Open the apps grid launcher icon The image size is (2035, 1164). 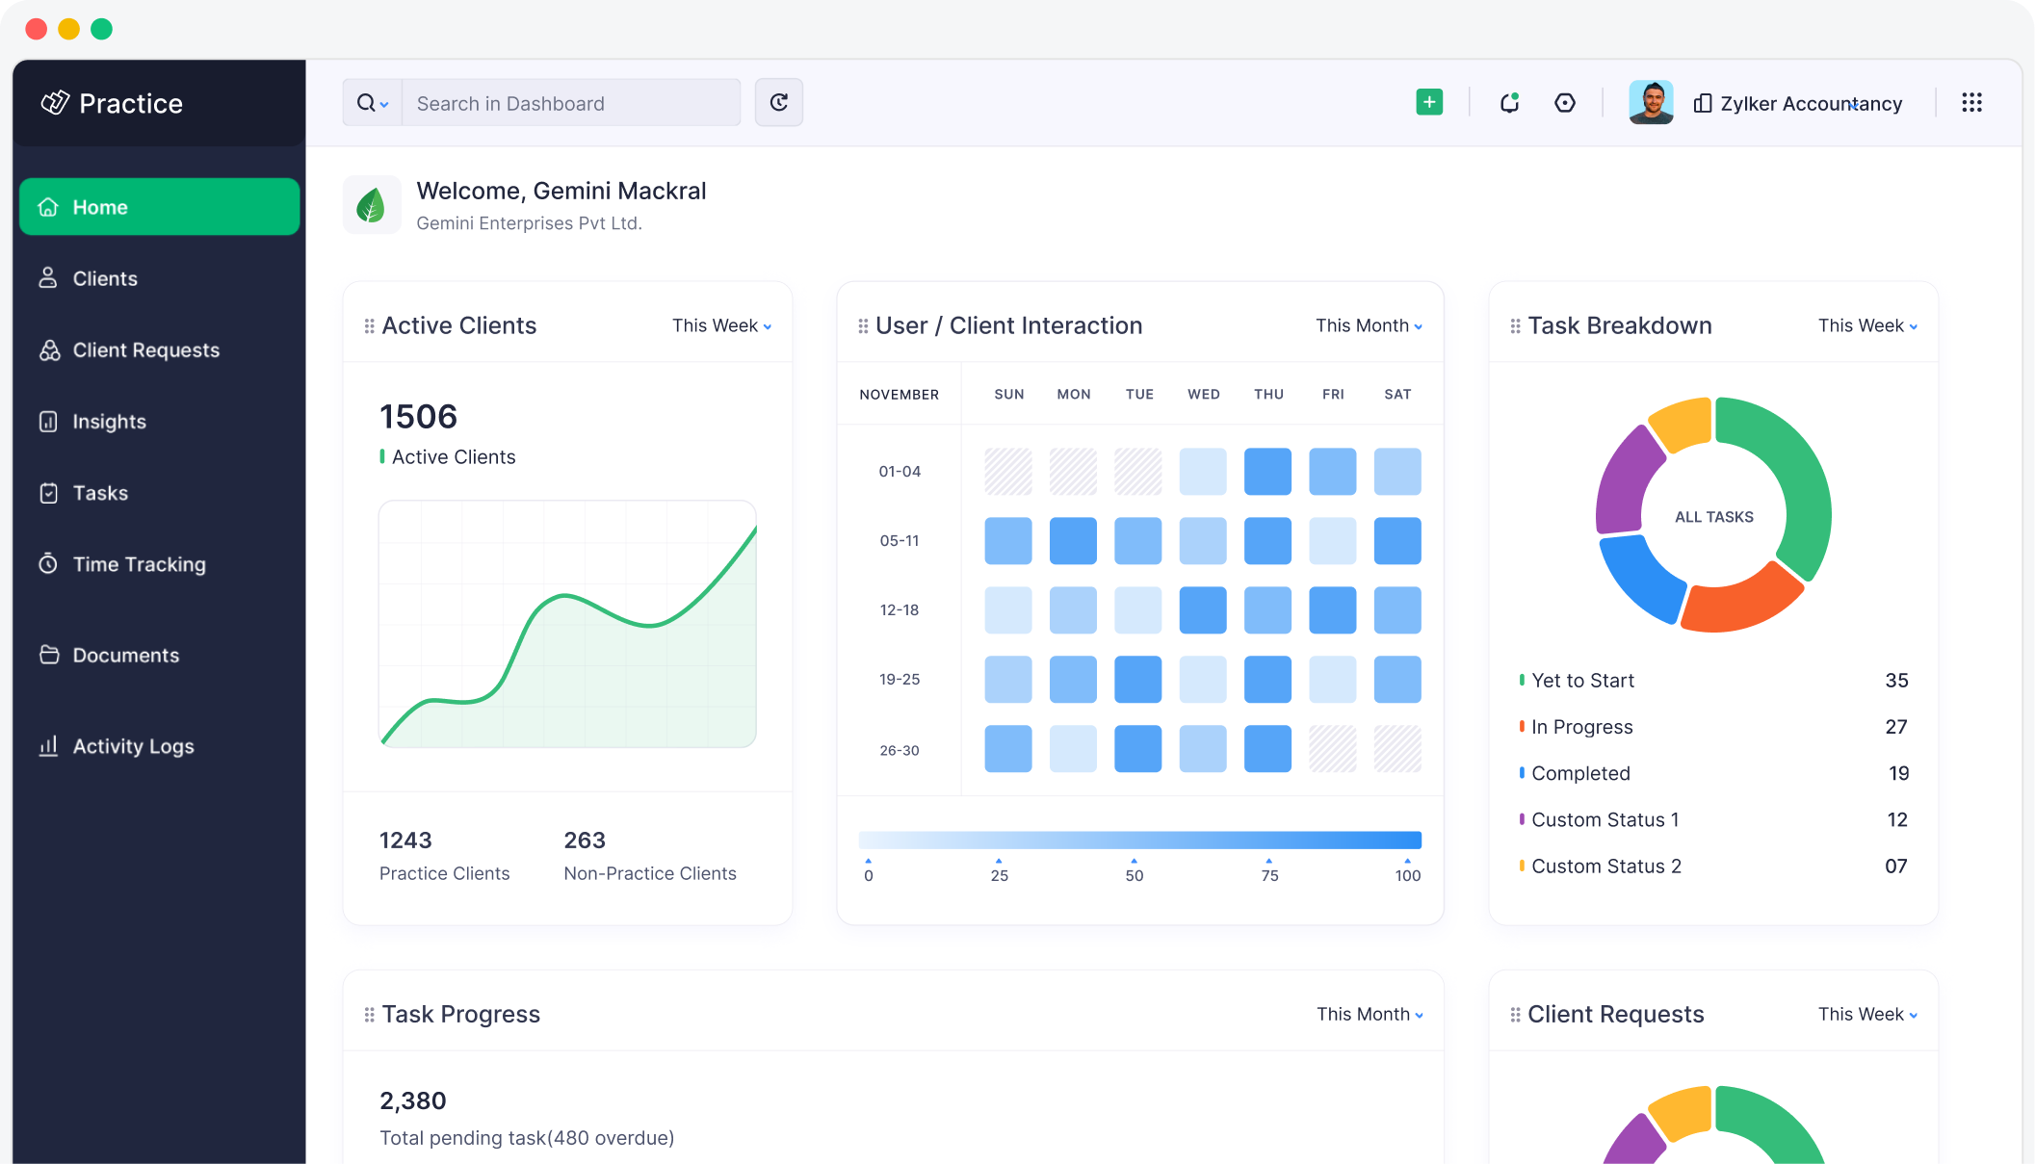1971,102
